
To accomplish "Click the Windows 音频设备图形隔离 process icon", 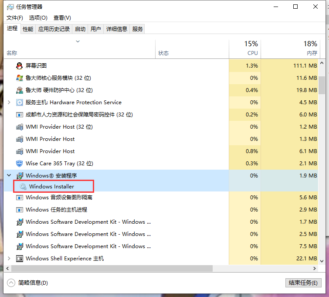I will click(19, 198).
